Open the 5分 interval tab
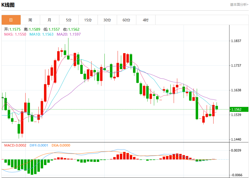This screenshot has width=252, height=178. tap(69, 20)
